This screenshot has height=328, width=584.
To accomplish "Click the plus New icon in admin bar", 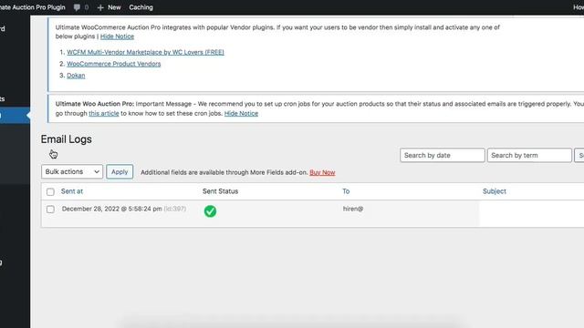I will coord(100,7).
